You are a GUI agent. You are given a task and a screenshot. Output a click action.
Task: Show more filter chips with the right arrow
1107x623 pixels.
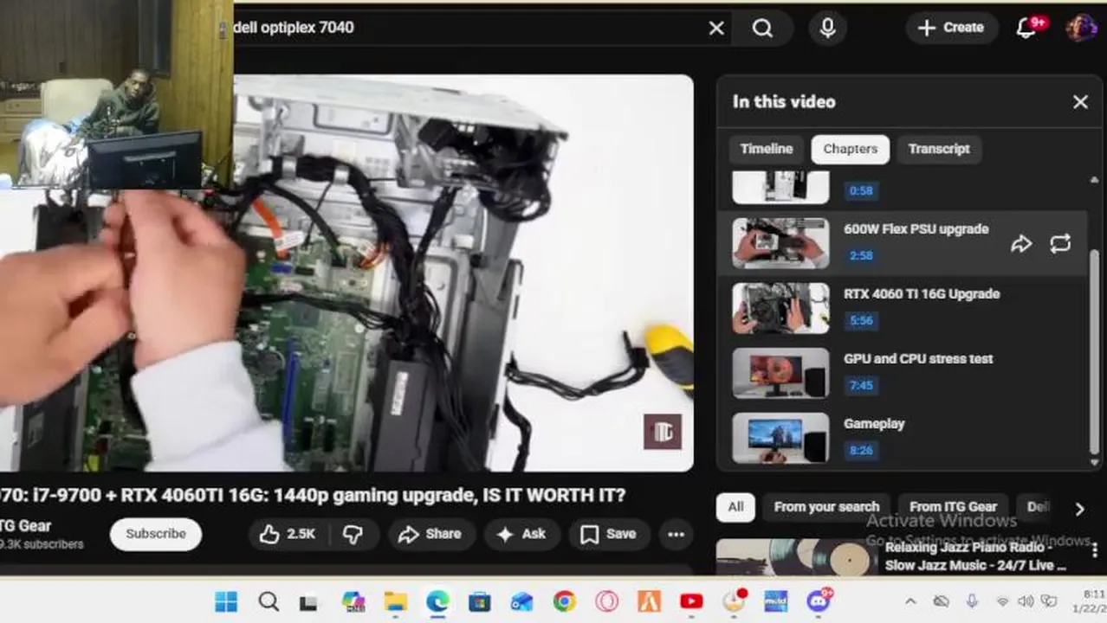pos(1079,509)
